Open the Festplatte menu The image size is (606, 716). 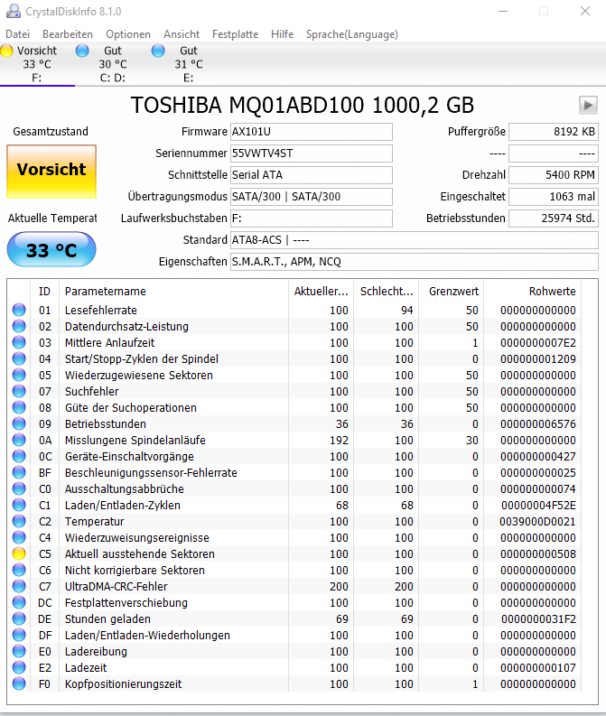235,34
